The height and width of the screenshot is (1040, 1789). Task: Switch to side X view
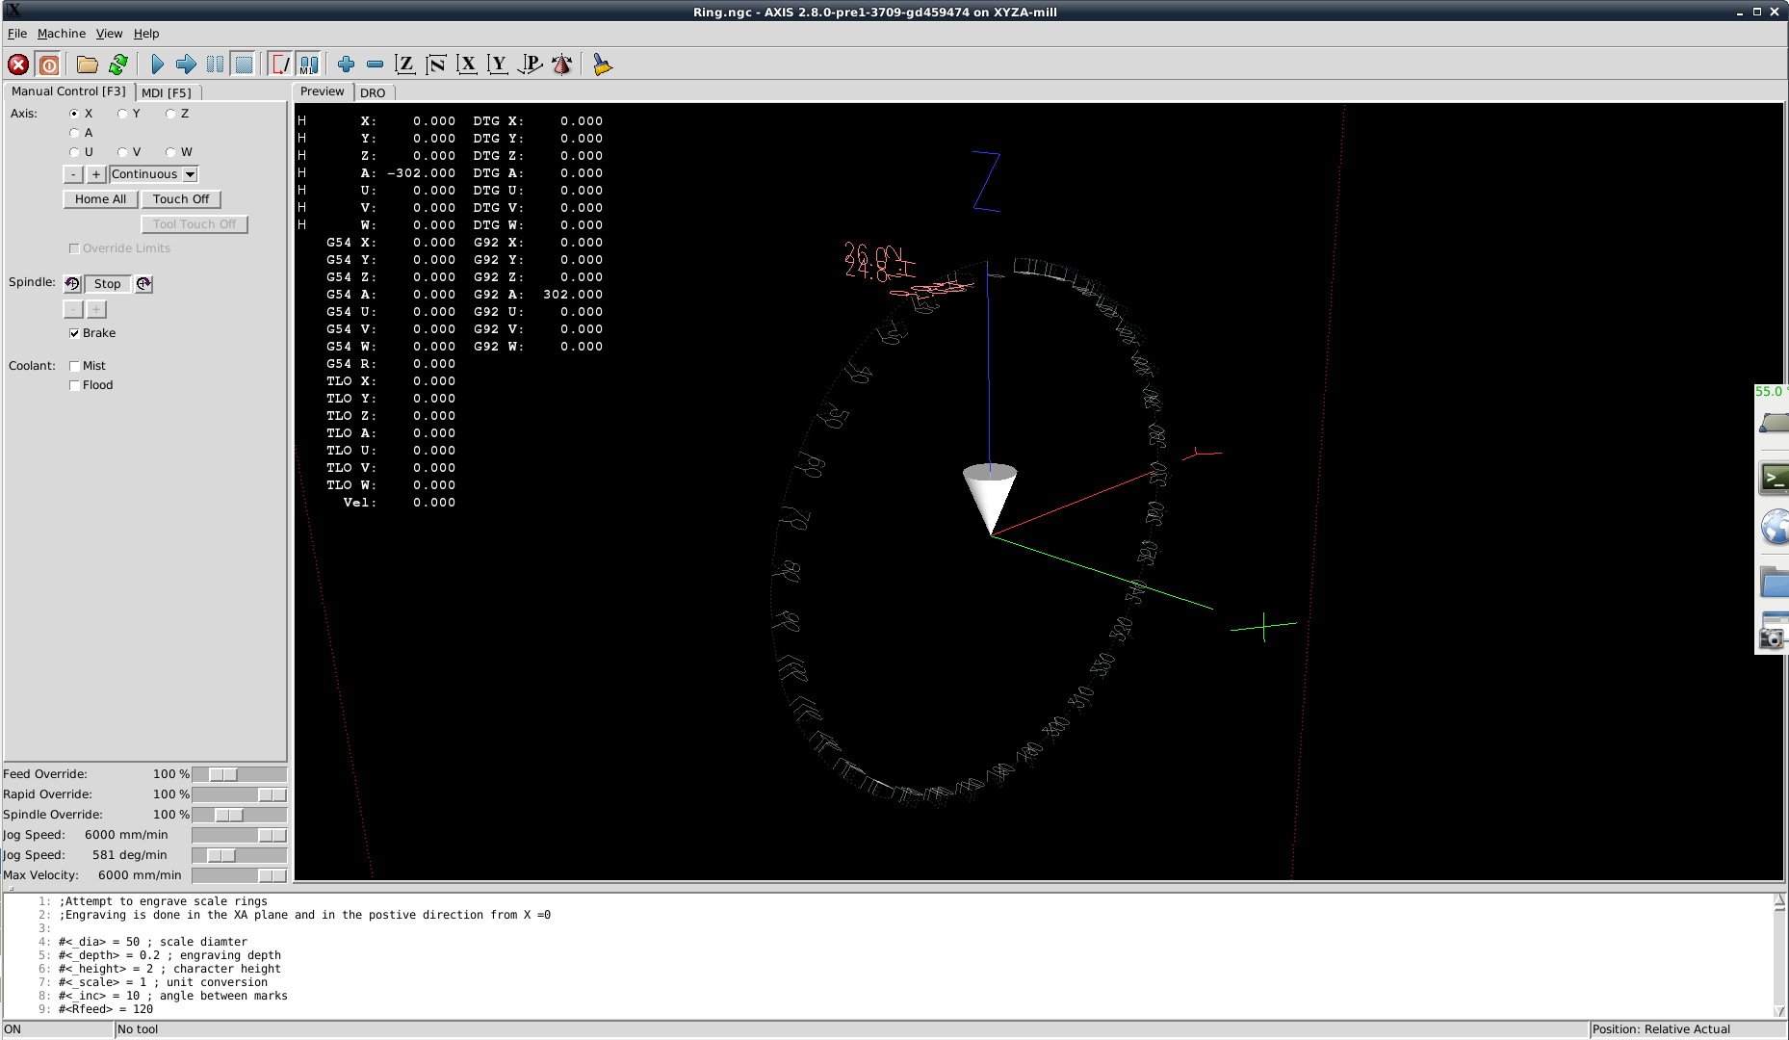pyautogui.click(x=467, y=65)
